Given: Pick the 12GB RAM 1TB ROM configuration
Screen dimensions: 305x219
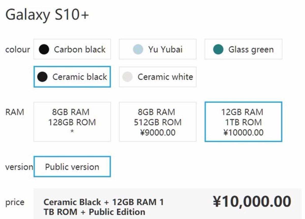Looking at the screenshot, I should pyautogui.click(x=244, y=121).
